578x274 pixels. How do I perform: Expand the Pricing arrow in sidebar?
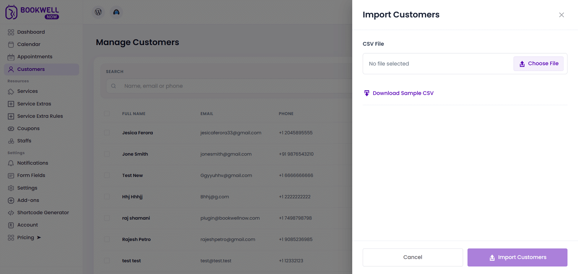pos(39,238)
